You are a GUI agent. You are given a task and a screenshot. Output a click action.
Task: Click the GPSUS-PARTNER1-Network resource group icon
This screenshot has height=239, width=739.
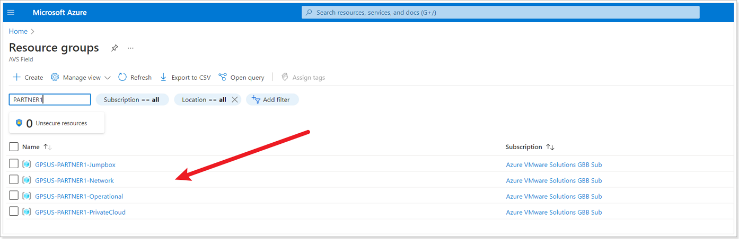[x=27, y=180]
